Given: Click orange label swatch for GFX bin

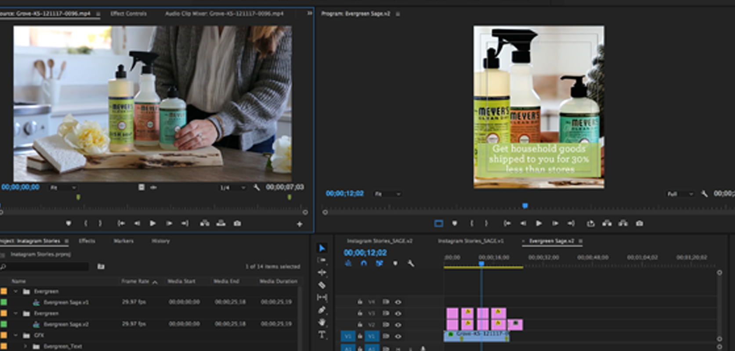Looking at the screenshot, I should click(x=4, y=335).
